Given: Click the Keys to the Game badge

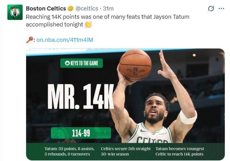Looking at the screenshot, I should click(82, 63).
